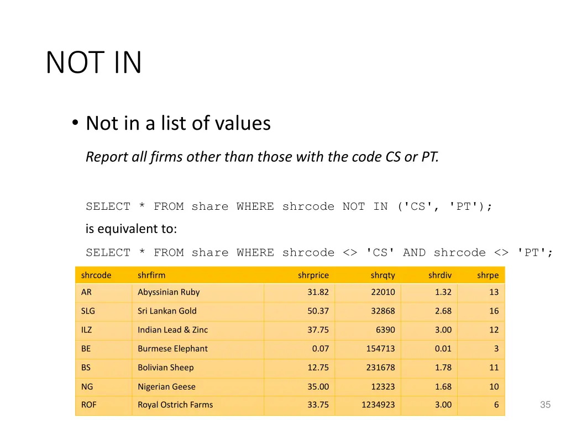Image resolution: width=566 pixels, height=424 pixels.
Task: Select the Nigerian Geese cell
Action: (x=198, y=386)
